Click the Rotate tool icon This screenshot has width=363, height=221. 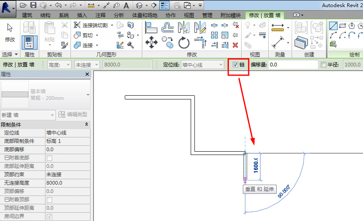[x=184, y=42]
